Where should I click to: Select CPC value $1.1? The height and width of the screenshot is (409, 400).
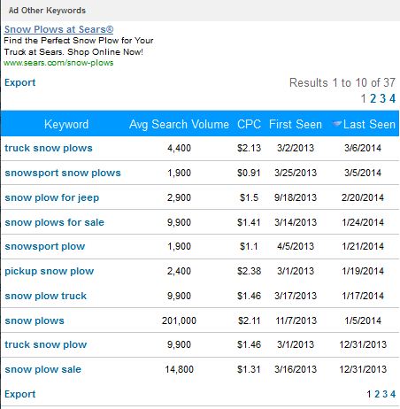tap(249, 246)
